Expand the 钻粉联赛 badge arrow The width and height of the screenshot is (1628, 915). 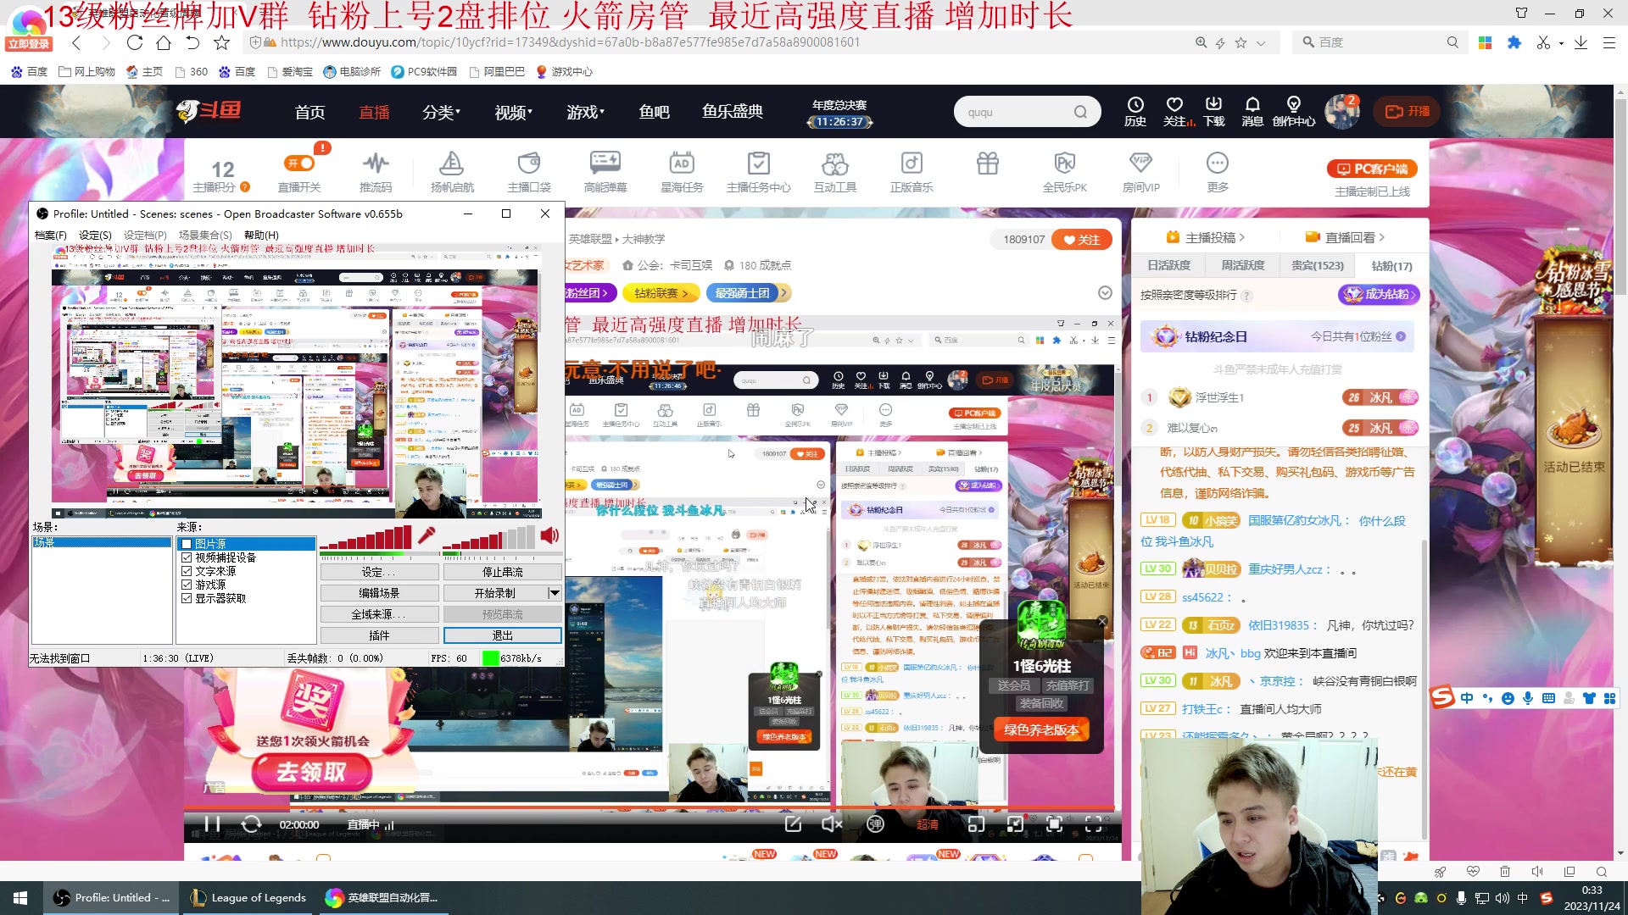[x=685, y=293]
